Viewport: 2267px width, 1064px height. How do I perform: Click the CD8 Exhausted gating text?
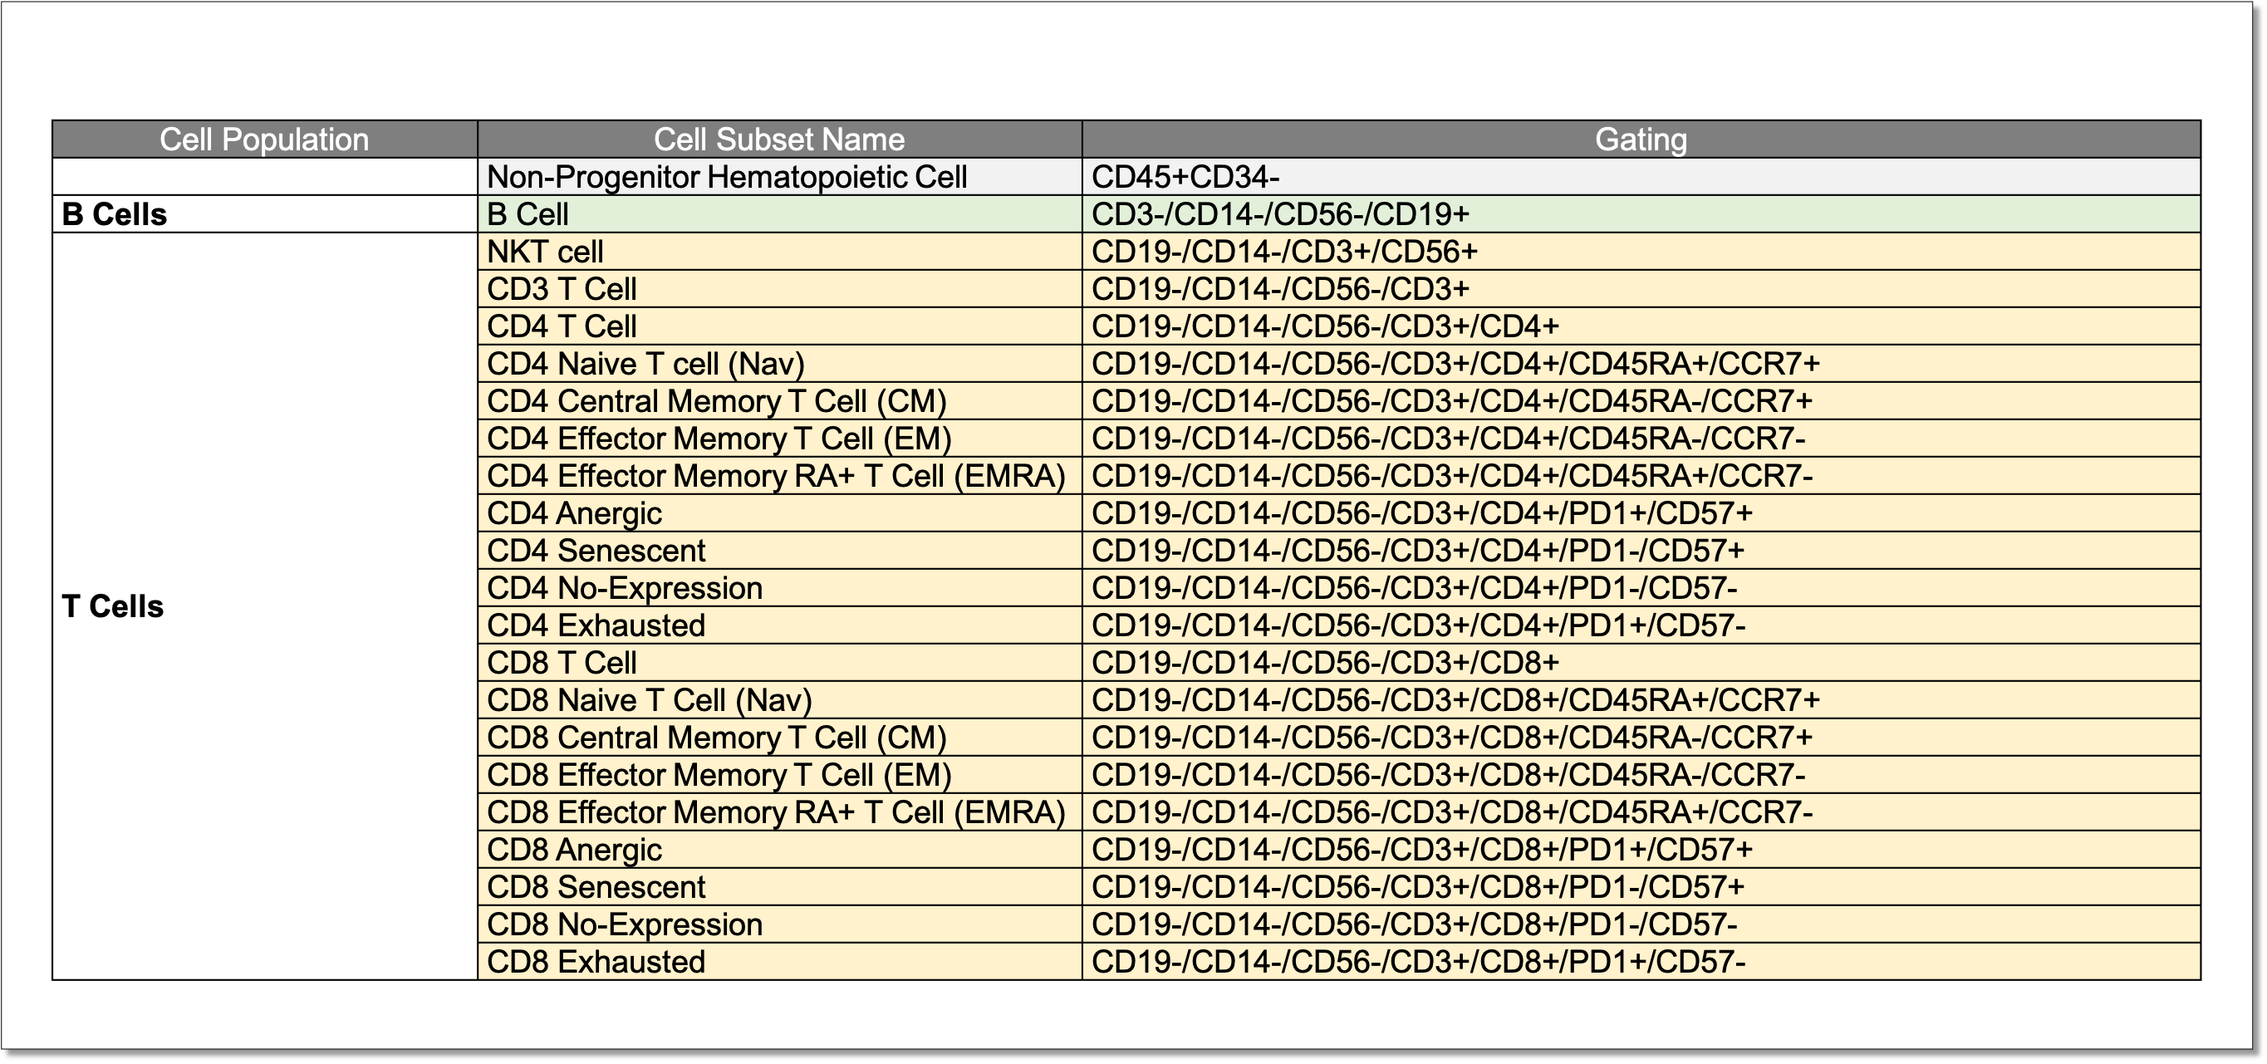point(1418,962)
